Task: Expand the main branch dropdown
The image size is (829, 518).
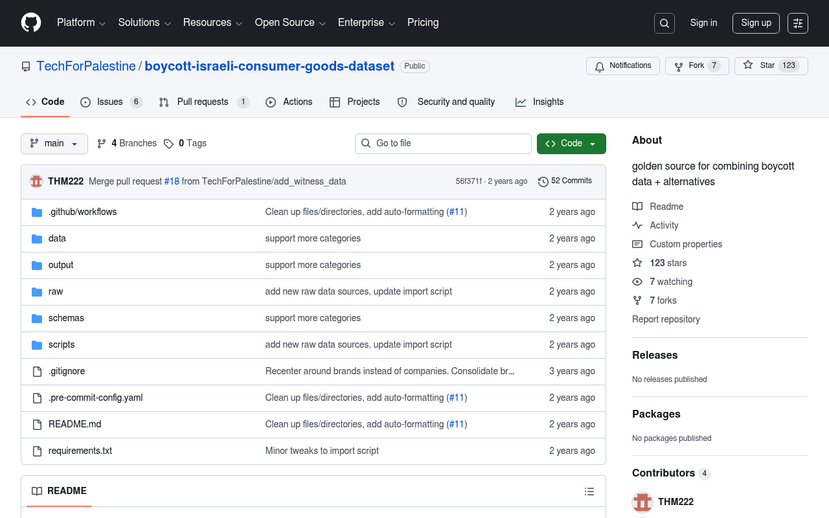Action: coord(54,144)
